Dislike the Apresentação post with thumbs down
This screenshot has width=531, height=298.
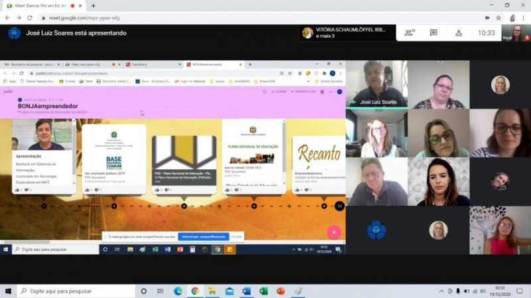(27, 190)
